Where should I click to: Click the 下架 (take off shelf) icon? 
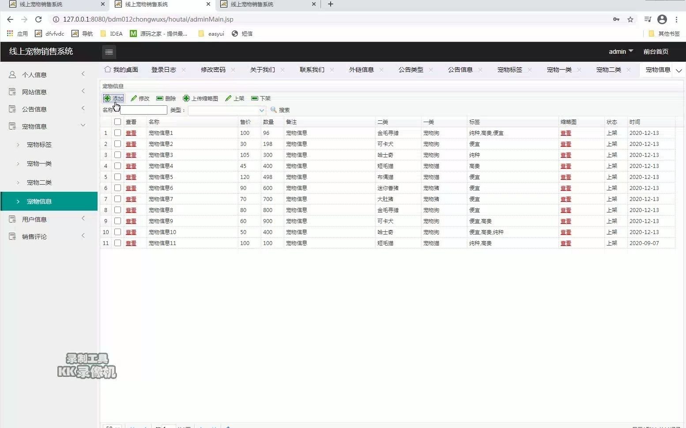255,98
